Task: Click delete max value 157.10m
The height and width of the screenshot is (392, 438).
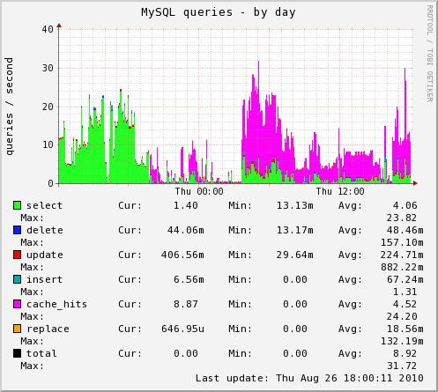Action: pyautogui.click(x=402, y=242)
